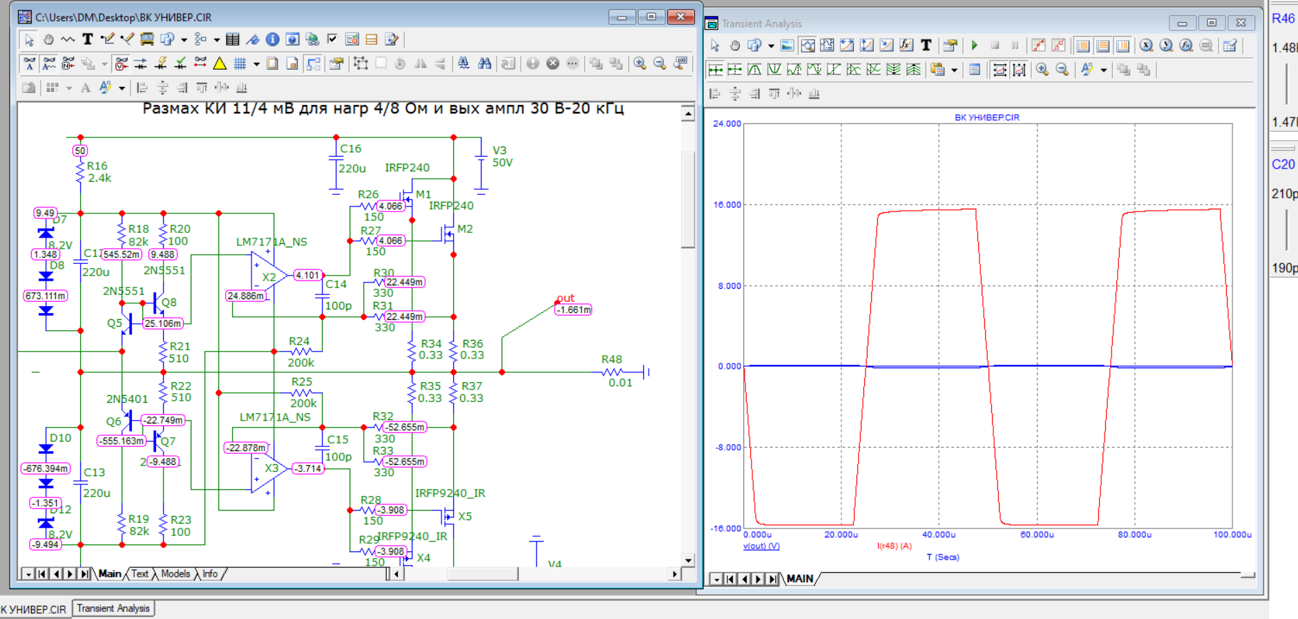Toggle the green checkmark condition display icon

180,64
